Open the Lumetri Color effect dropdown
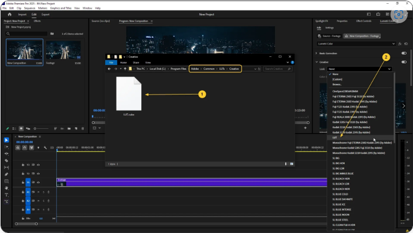The height and width of the screenshot is (233, 413). click(356, 43)
